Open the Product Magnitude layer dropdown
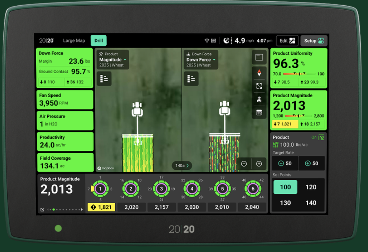This screenshot has width=368, height=252. 113,59
